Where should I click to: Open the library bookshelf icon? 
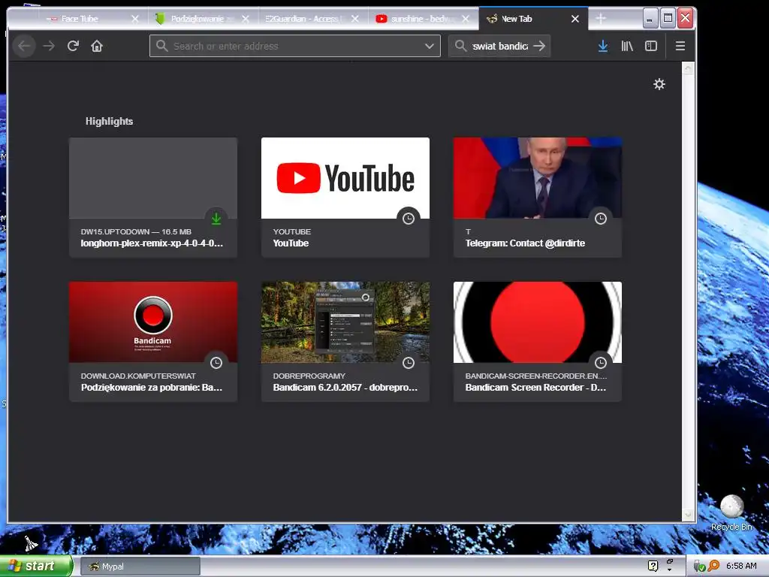627,46
